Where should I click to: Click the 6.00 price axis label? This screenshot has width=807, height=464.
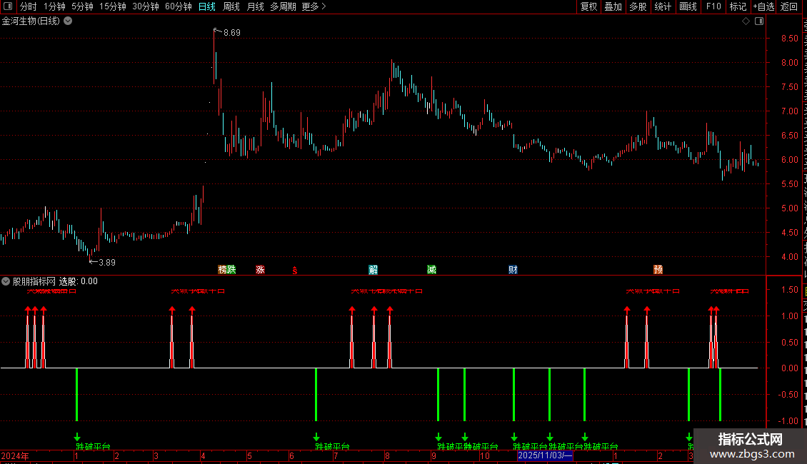pos(789,160)
